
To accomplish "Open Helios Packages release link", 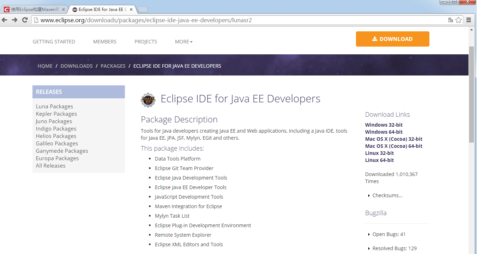I will pos(56,136).
